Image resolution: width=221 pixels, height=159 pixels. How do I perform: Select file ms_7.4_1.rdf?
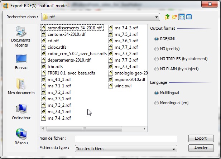56,111
